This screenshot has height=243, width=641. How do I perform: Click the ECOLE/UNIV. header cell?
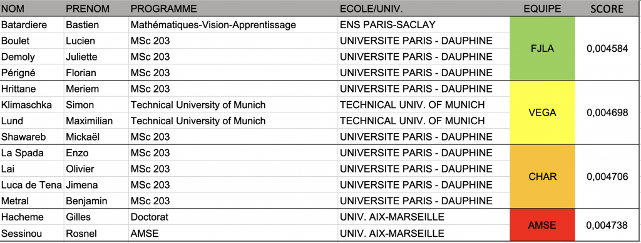tap(424, 9)
